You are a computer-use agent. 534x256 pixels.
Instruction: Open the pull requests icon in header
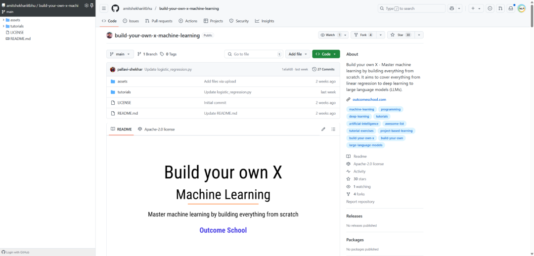pyautogui.click(x=500, y=8)
